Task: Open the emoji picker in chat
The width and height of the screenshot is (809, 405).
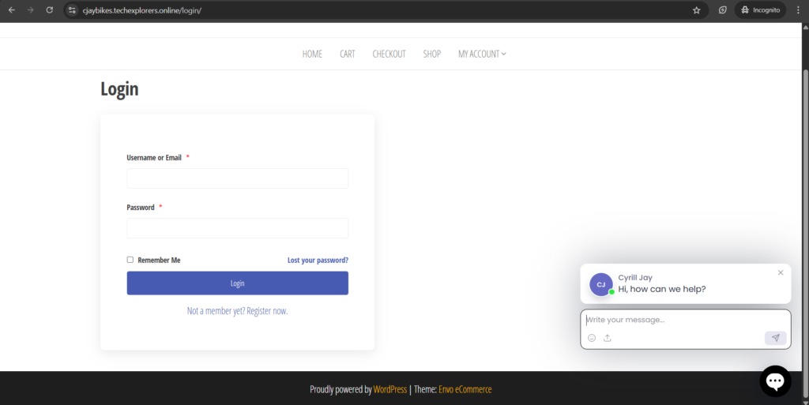Action: pos(592,338)
